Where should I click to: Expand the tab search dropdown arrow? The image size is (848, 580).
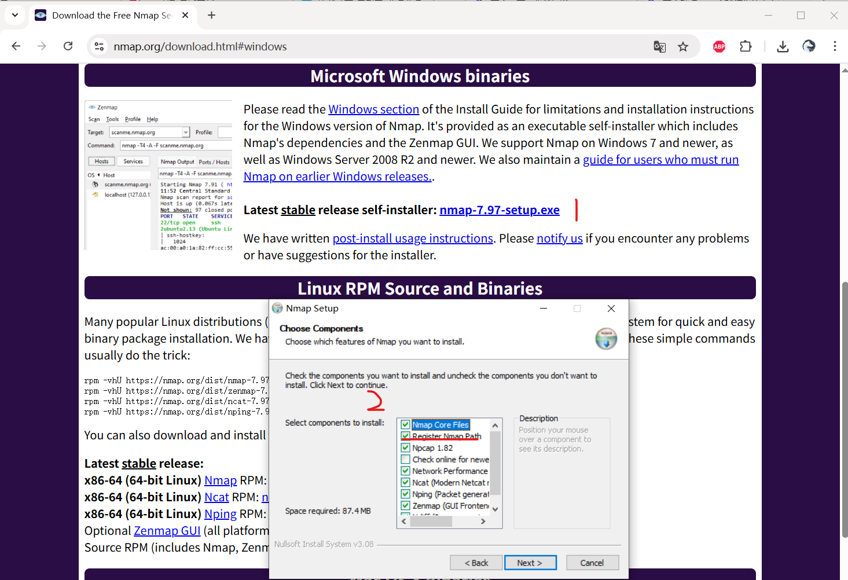[x=15, y=15]
